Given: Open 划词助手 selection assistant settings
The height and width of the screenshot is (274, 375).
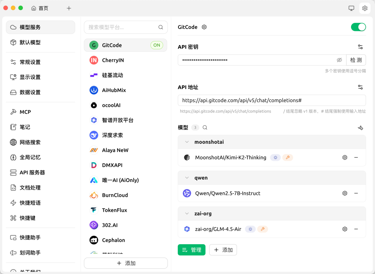Looking at the screenshot, I should [40, 253].
